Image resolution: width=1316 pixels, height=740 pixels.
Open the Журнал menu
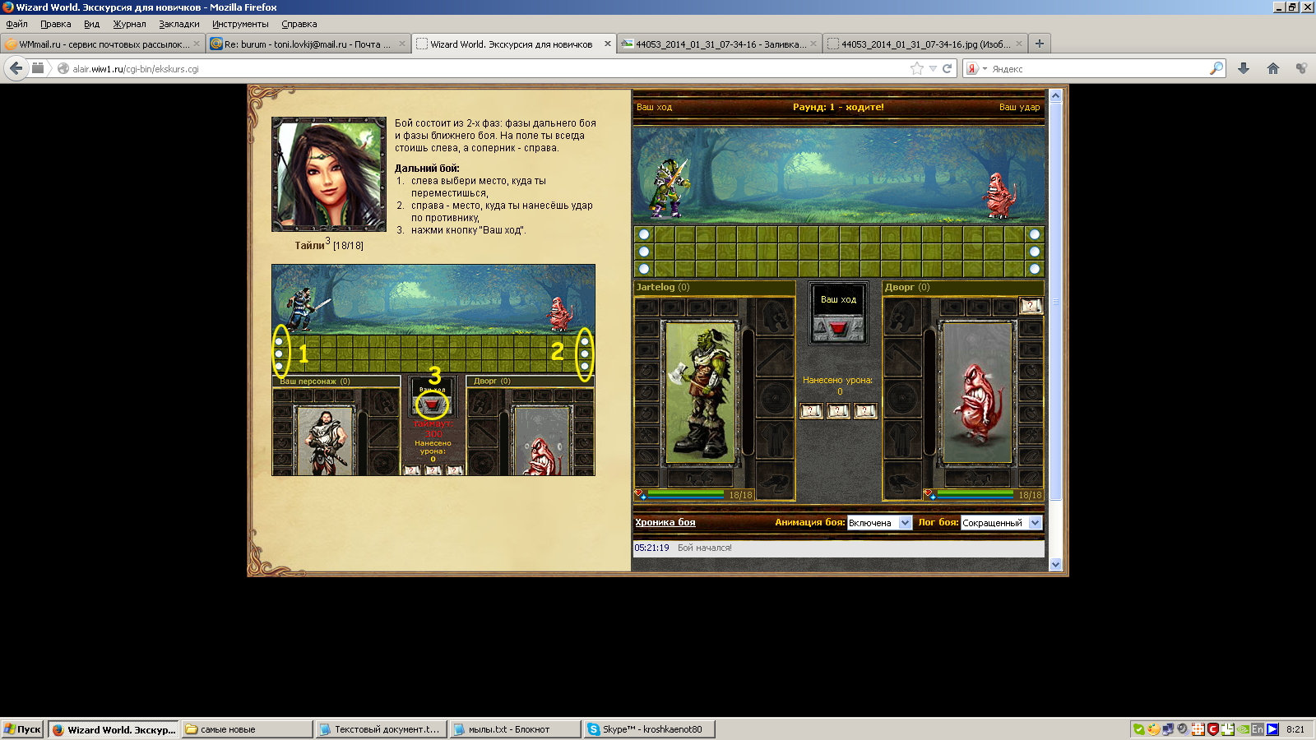click(129, 24)
